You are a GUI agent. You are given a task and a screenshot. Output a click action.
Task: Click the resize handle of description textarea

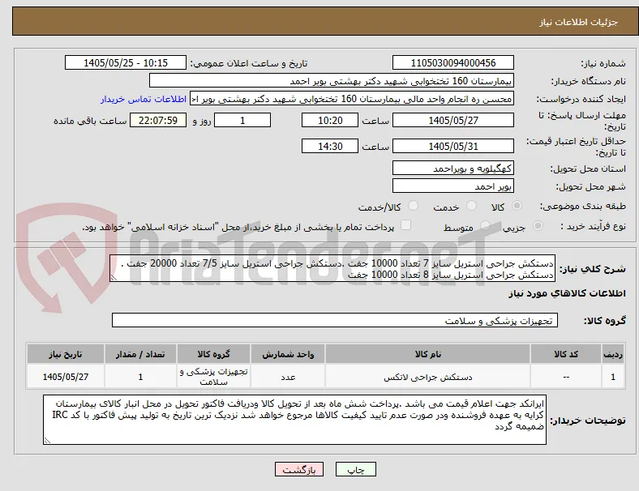click(114, 278)
